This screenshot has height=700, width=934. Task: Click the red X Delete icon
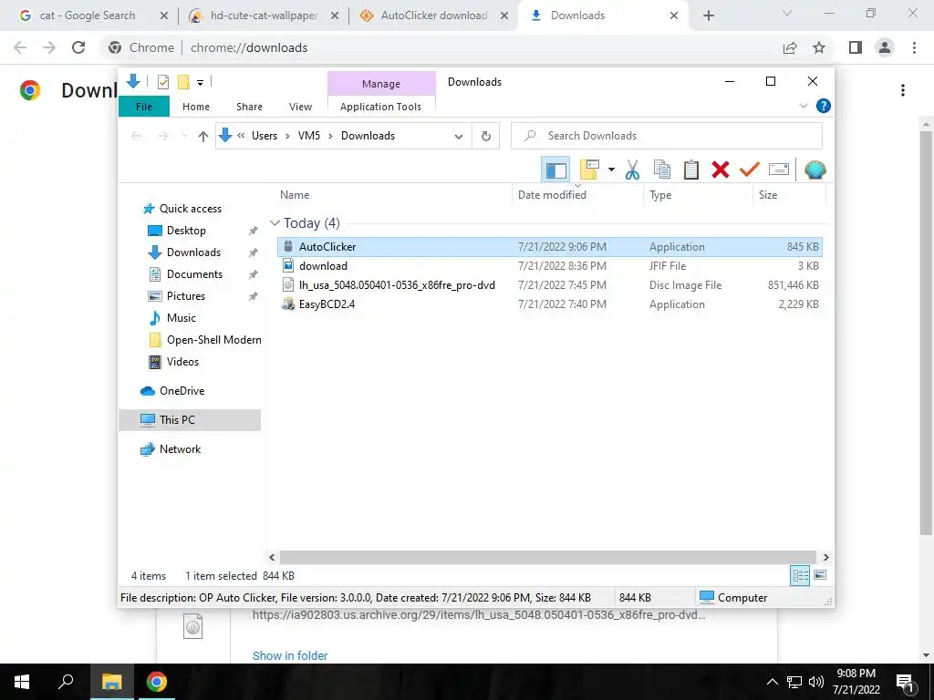coord(721,170)
